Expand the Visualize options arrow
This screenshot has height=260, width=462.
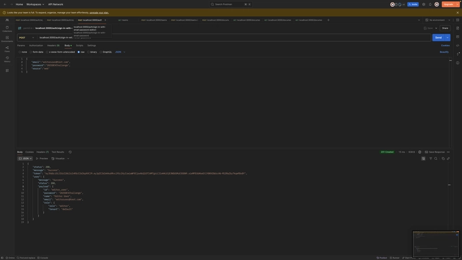[x=68, y=158]
